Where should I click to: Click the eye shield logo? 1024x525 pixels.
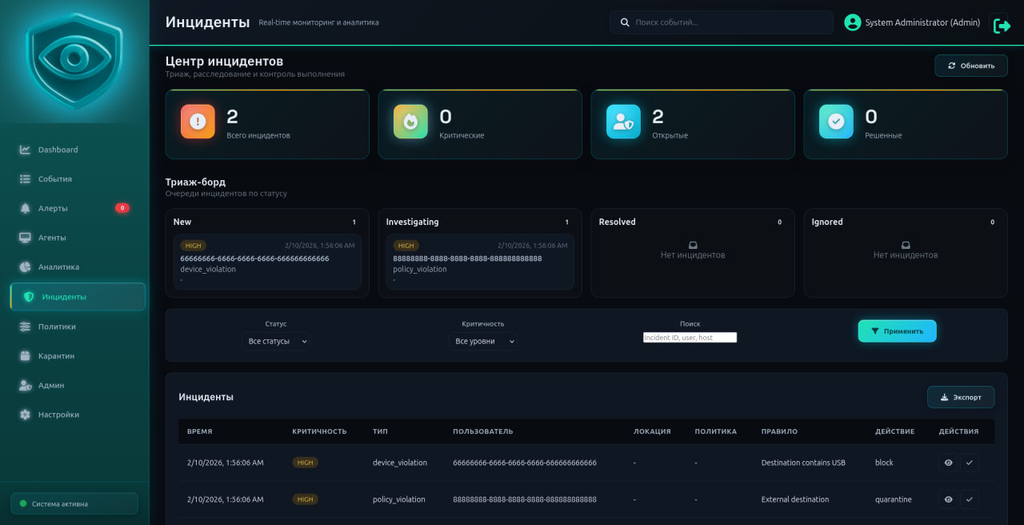pos(74,59)
